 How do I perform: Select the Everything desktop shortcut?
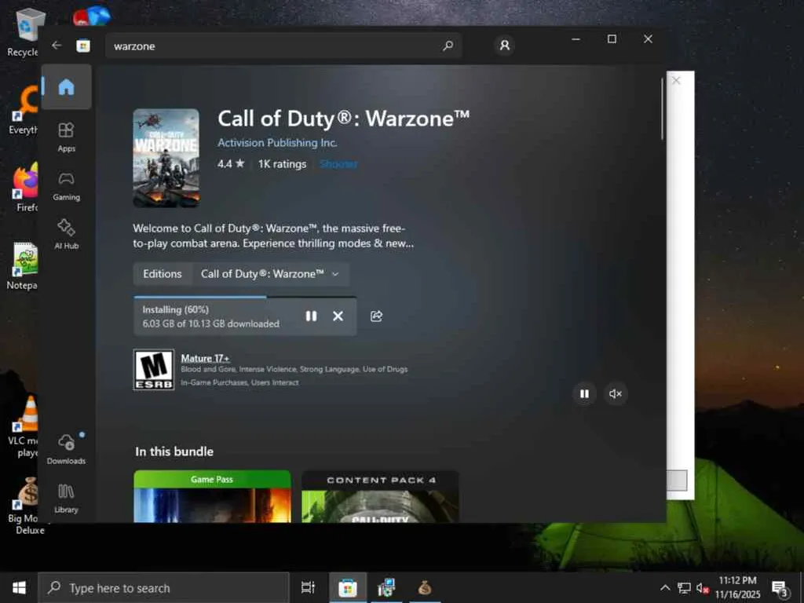23,111
